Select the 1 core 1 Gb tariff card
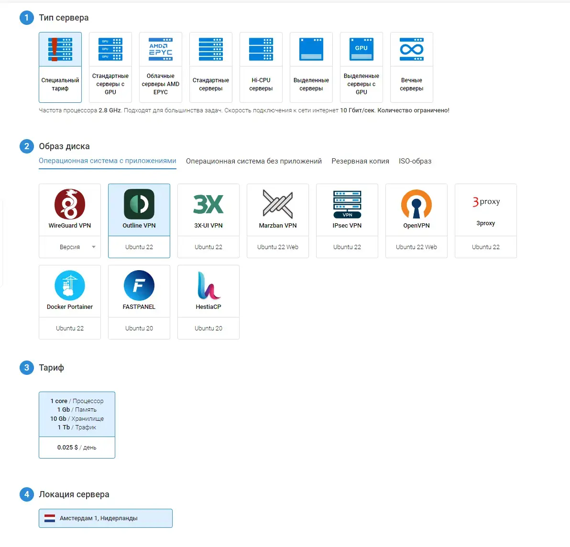Screen dimensions: 570x547 pyautogui.click(x=77, y=425)
